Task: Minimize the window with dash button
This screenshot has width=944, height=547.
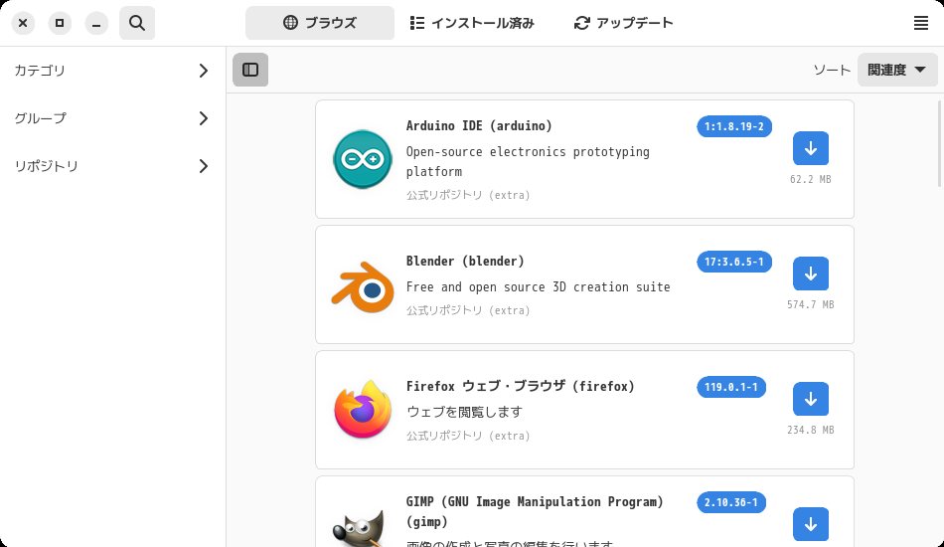Action: click(96, 23)
